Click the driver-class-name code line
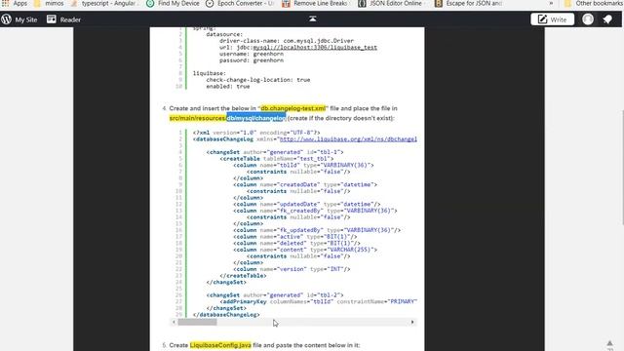The image size is (624, 351). pyautogui.click(x=287, y=41)
